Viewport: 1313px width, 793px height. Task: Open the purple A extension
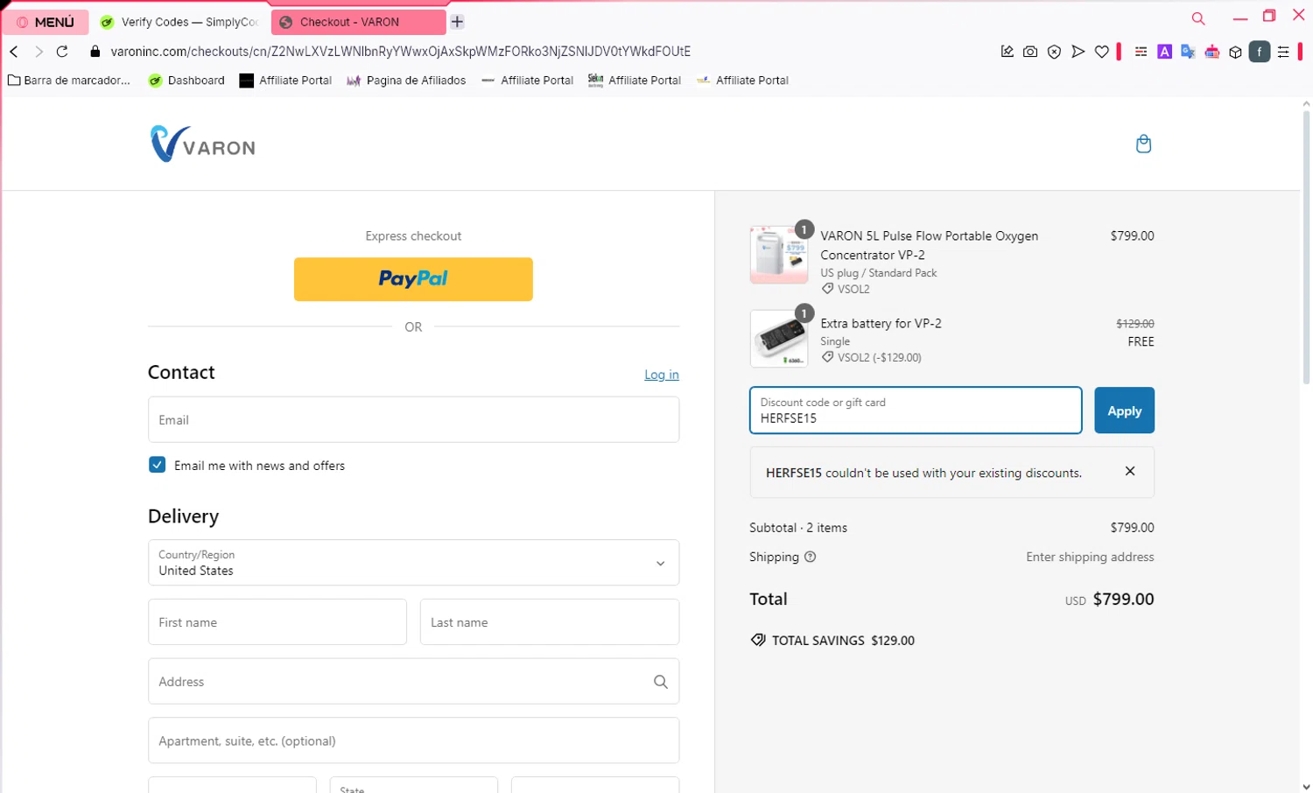pos(1164,52)
